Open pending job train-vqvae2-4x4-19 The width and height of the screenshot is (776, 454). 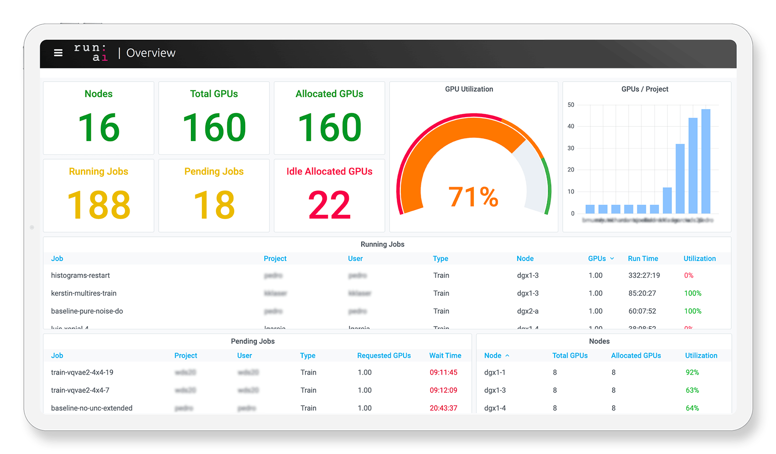(x=82, y=373)
